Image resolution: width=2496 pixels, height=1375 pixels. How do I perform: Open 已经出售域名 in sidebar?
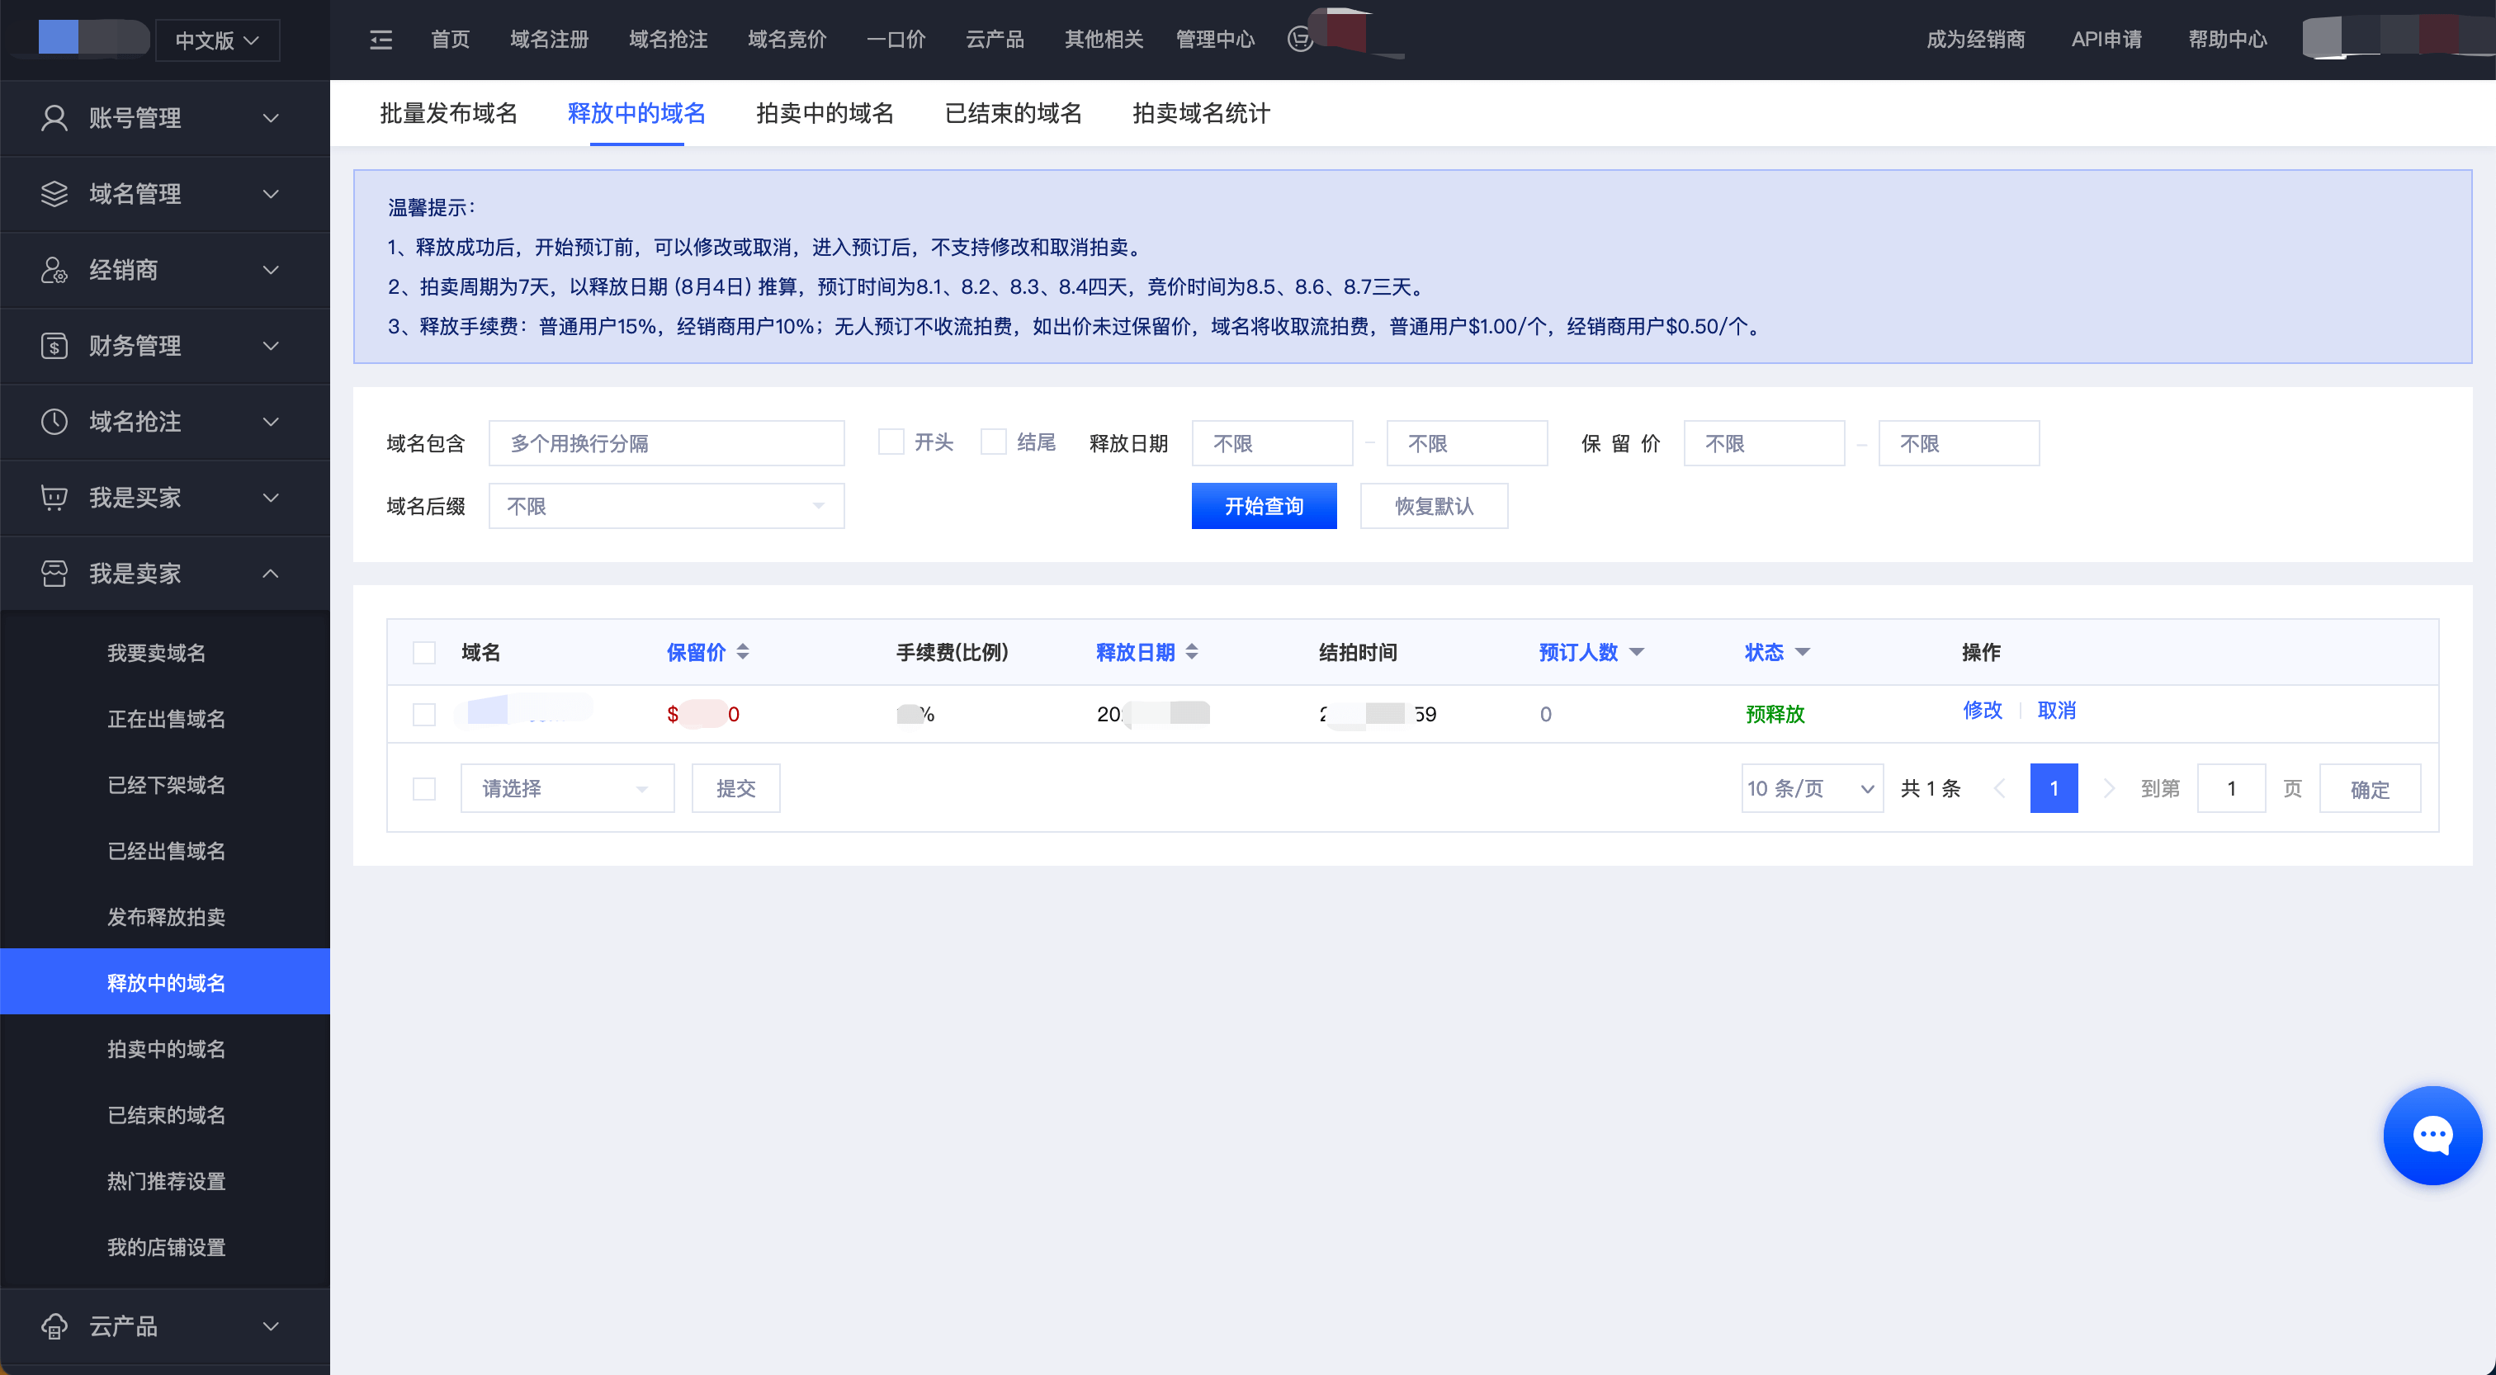(x=166, y=851)
